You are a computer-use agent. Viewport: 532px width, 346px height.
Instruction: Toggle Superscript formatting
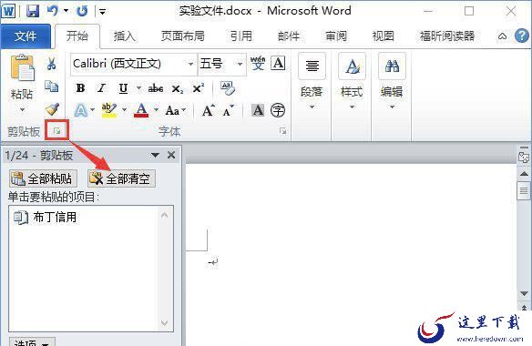(x=199, y=88)
